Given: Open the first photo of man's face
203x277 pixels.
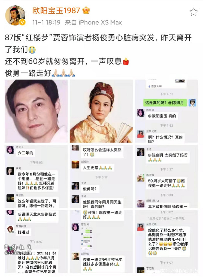Looking at the screenshot, I should pyautogui.click(x=36, y=111).
